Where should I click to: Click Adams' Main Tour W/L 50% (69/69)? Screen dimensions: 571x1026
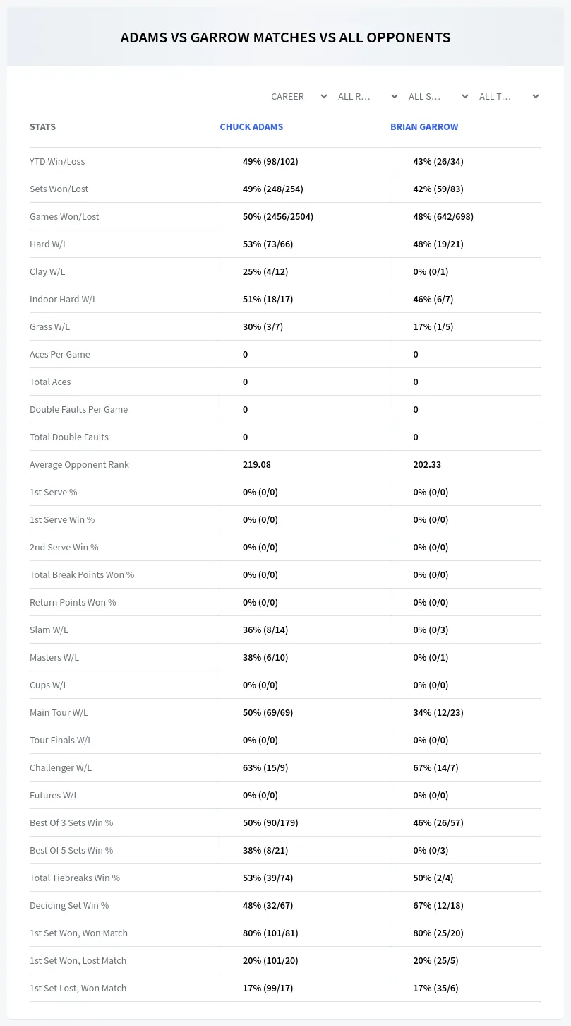click(x=268, y=713)
